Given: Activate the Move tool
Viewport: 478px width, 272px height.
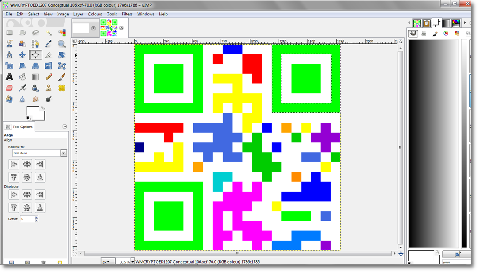Looking at the screenshot, I should [x=22, y=55].
